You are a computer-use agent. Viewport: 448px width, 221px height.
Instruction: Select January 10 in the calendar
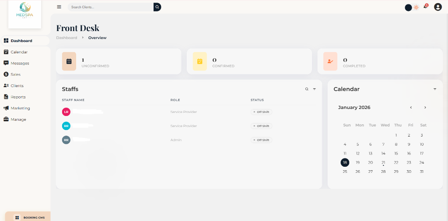[x=422, y=144]
